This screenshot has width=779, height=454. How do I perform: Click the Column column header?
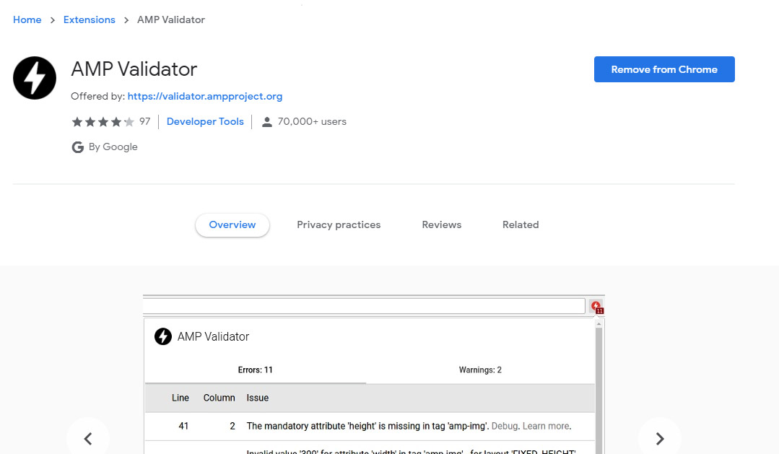tap(219, 398)
